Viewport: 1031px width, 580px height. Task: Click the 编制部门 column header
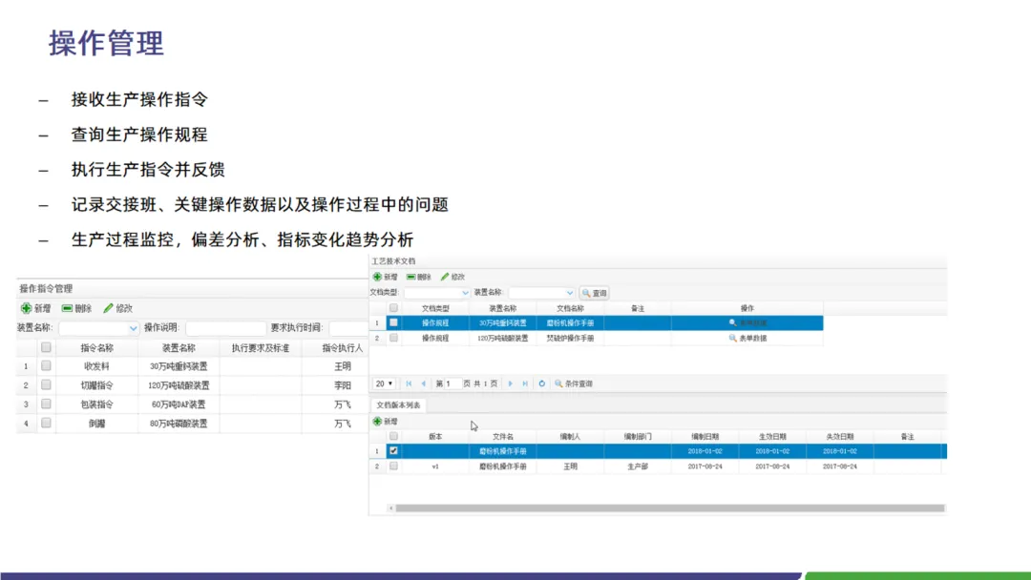coord(638,436)
